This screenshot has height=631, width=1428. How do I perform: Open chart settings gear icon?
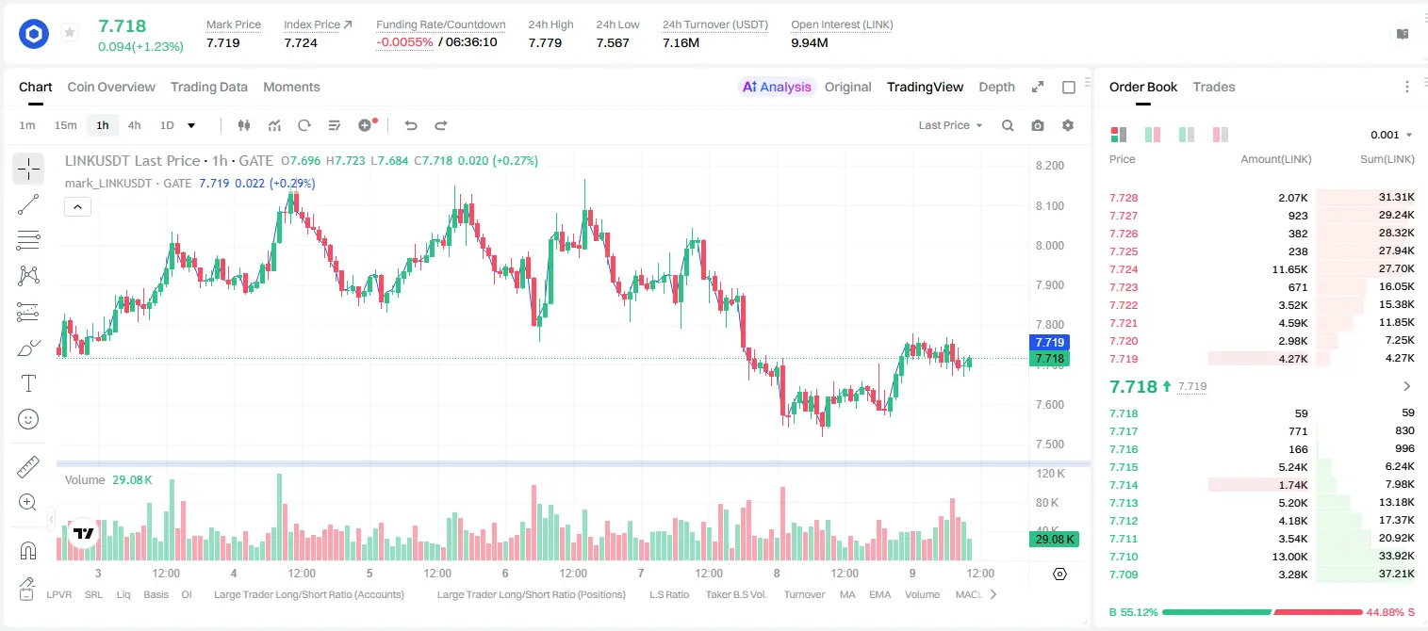(x=1068, y=125)
